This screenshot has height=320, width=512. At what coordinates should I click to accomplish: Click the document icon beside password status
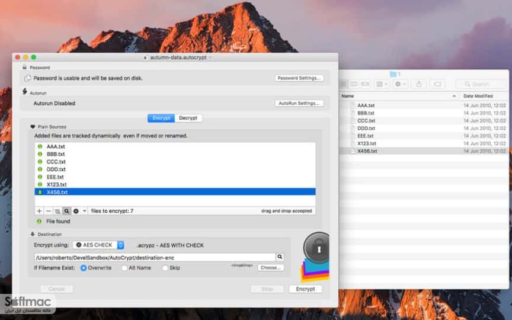coord(28,78)
